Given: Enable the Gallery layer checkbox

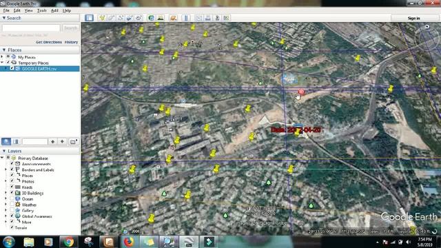Looking at the screenshot, I should coord(12,210).
